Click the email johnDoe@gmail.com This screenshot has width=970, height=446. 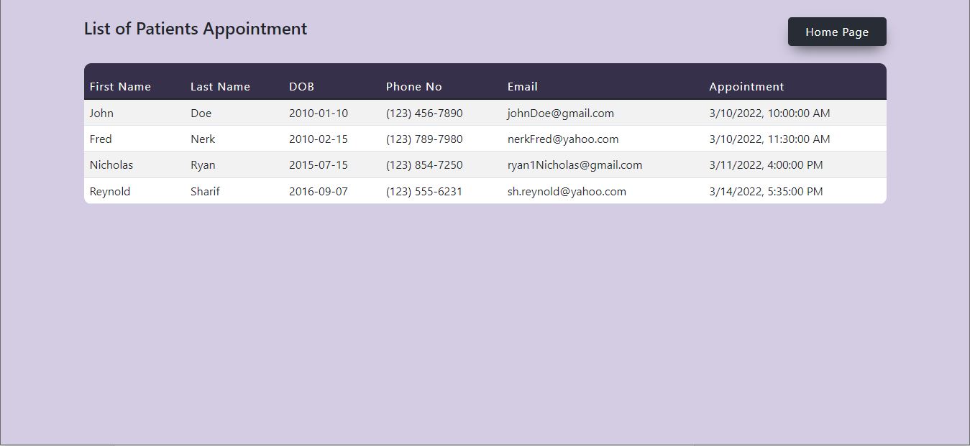click(x=560, y=113)
